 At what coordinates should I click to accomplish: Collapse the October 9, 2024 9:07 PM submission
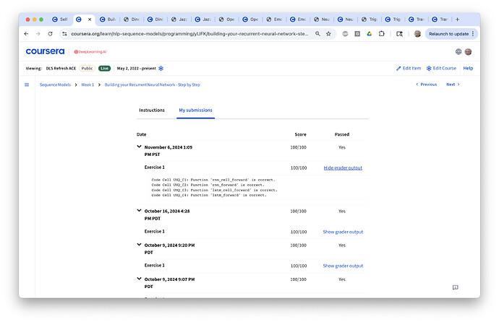pyautogui.click(x=139, y=279)
